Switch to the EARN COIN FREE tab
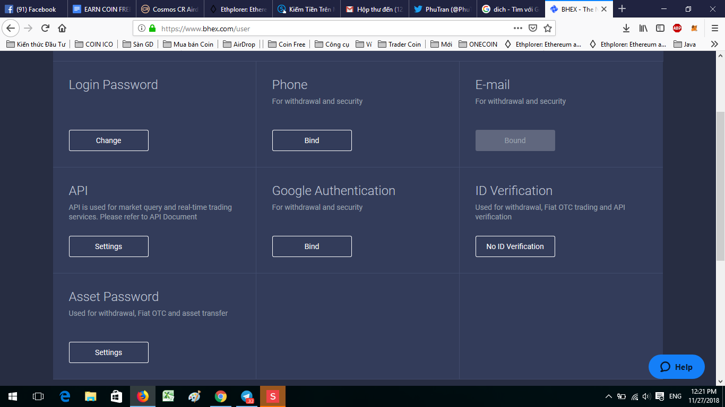725x407 pixels. (102, 9)
